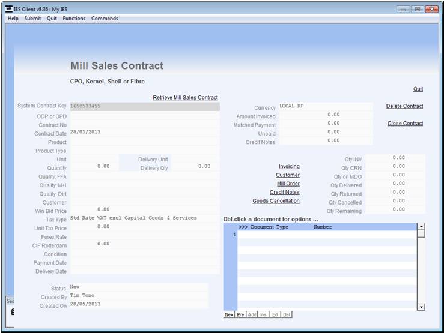Open the Commands menu

pyautogui.click(x=105, y=19)
